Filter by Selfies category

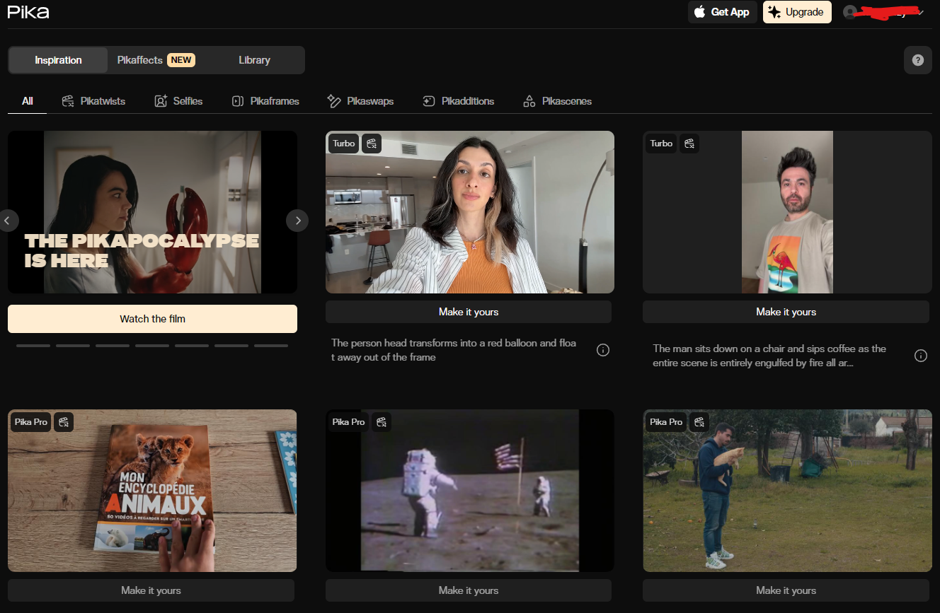(178, 101)
